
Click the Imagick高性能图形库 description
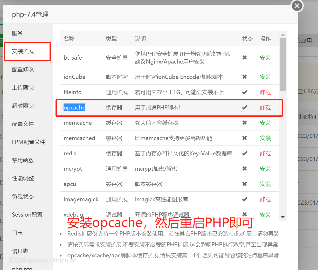(x=161, y=199)
